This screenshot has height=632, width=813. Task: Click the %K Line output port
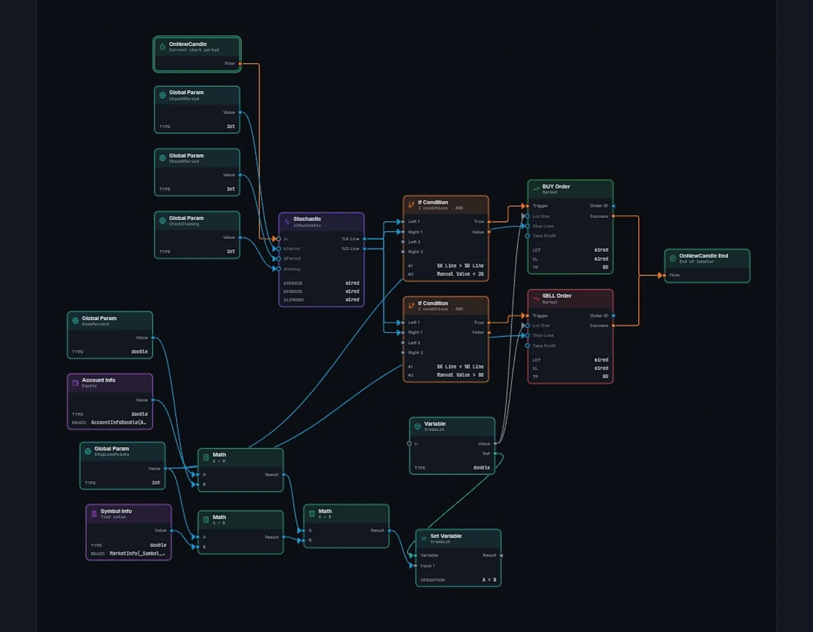[x=364, y=239]
